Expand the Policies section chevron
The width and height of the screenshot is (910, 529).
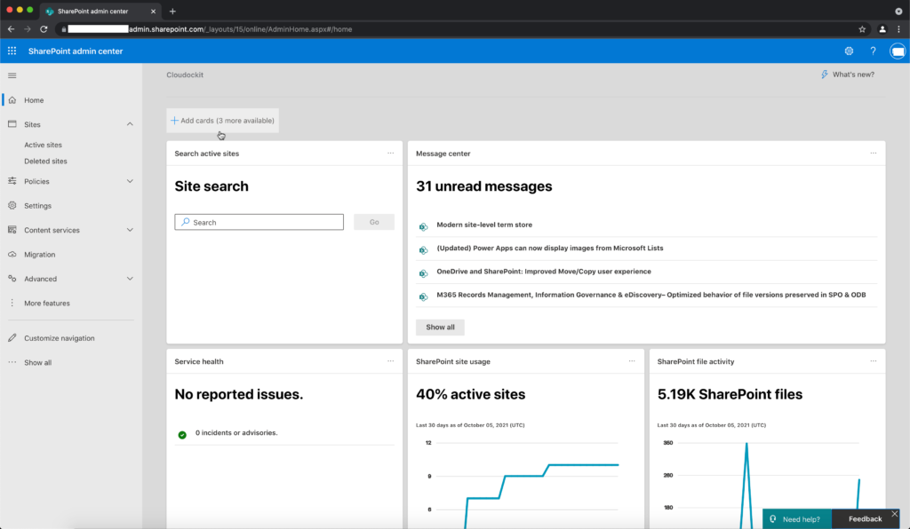(130, 181)
